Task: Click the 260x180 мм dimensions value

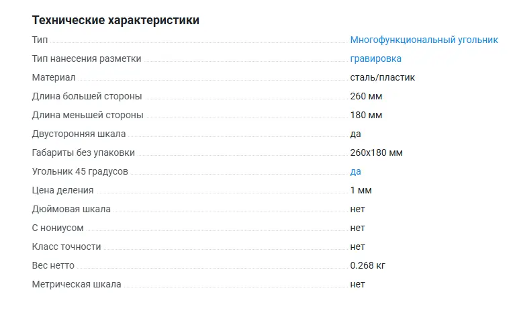Action: coord(376,153)
